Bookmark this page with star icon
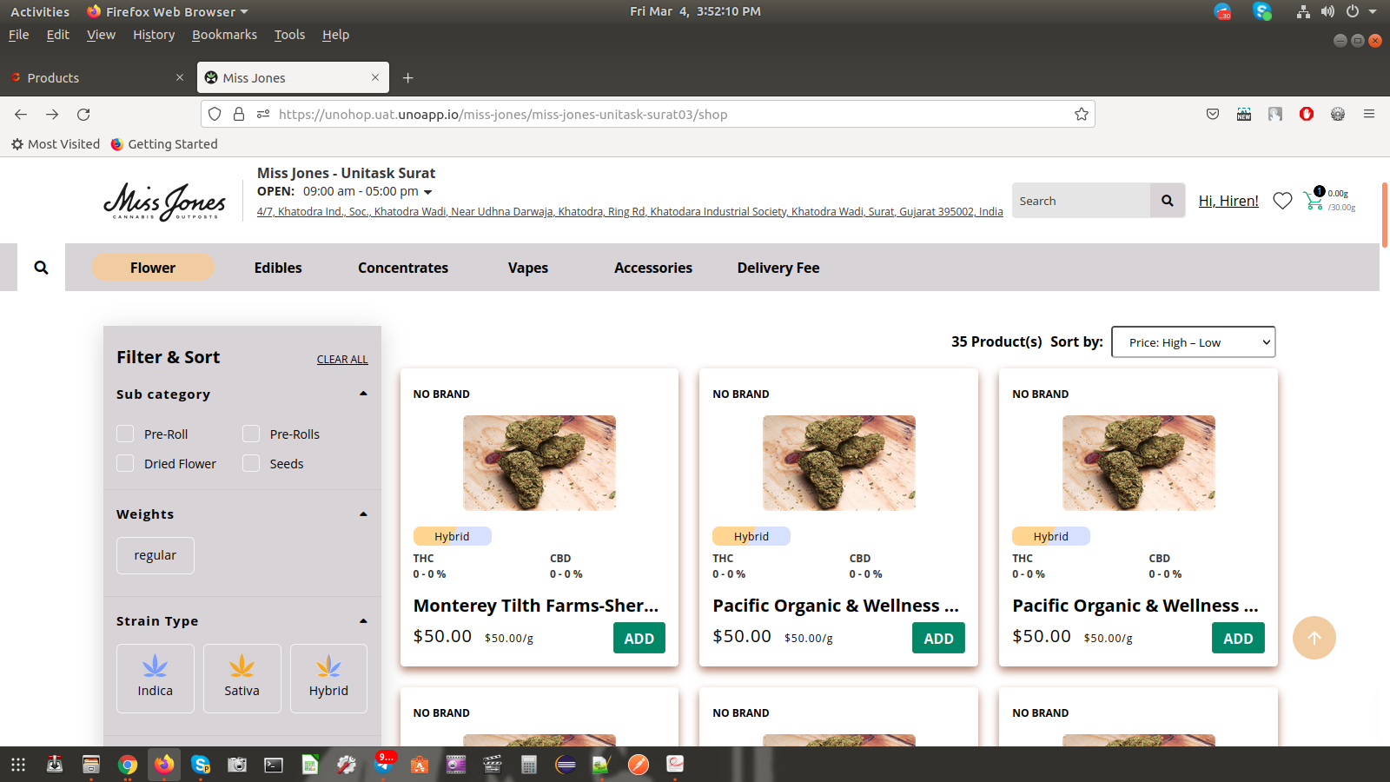Image resolution: width=1390 pixels, height=782 pixels. 1082,115
